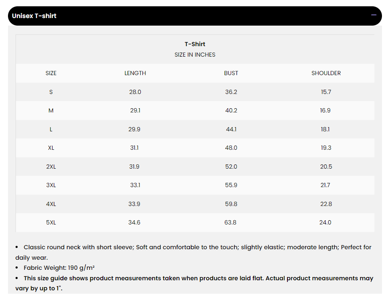Click the SIZE column header
The height and width of the screenshot is (300, 387).
(x=51, y=73)
